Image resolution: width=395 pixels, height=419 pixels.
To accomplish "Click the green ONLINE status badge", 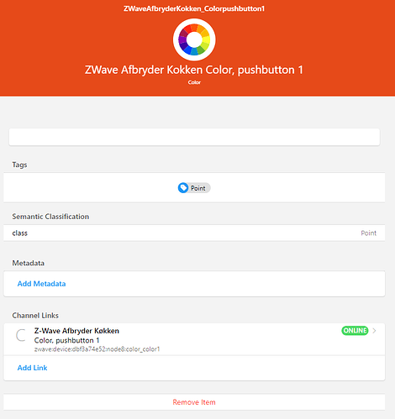I will tap(355, 331).
